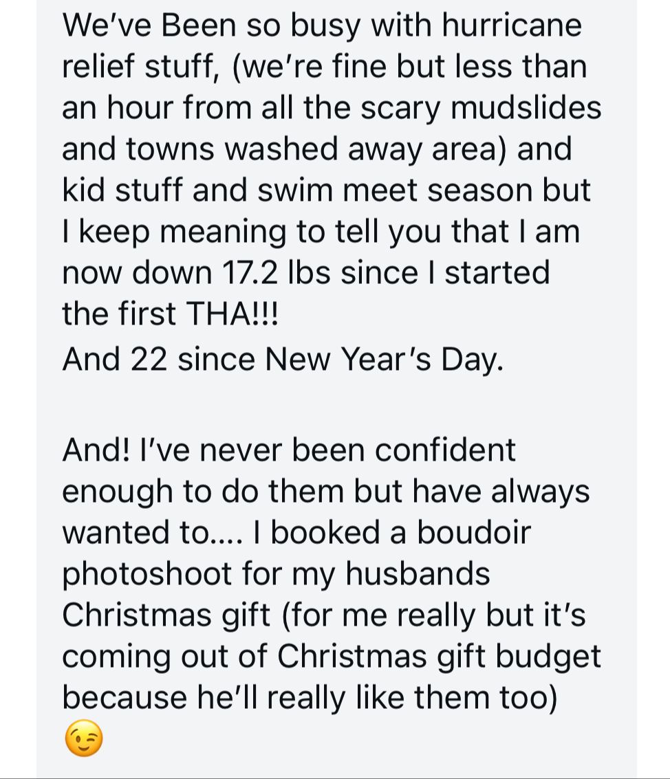Click the word "hurricane" in the message
670x779 pixels.
pyautogui.click(x=511, y=25)
